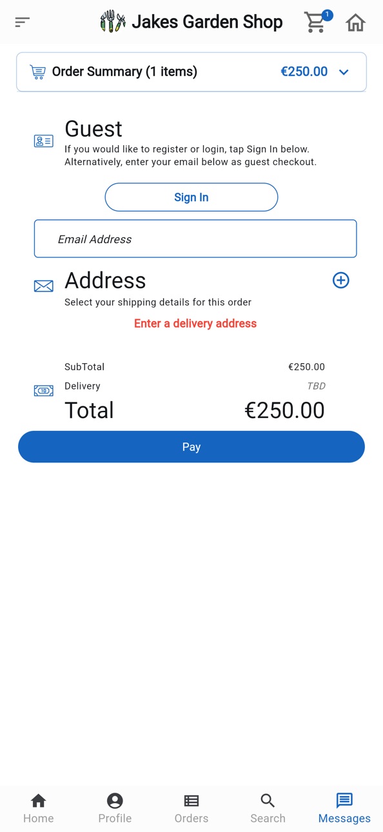Tap the delivery cash icon
Screen dimensions: 383x832
point(44,391)
